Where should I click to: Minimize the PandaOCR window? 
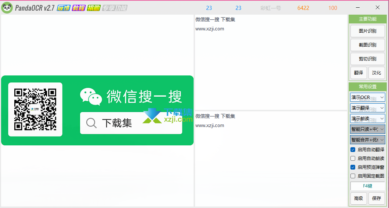point(358,8)
